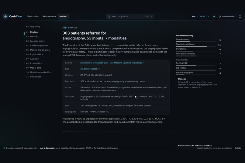Viewport: 245px width, 163px height.
Task: Click the external-link arrow after UCI Repository
Action: pos(144,63)
